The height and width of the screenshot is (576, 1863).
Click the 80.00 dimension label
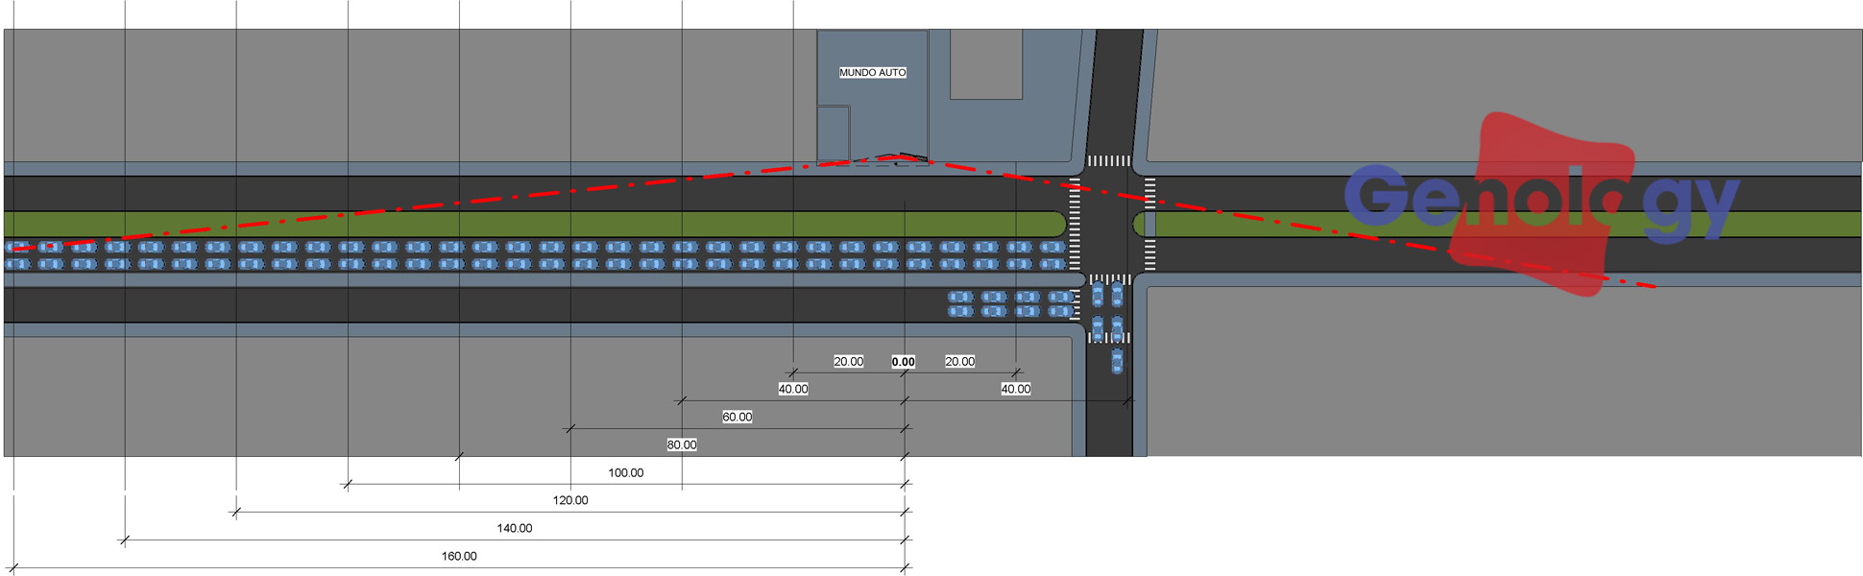point(681,444)
